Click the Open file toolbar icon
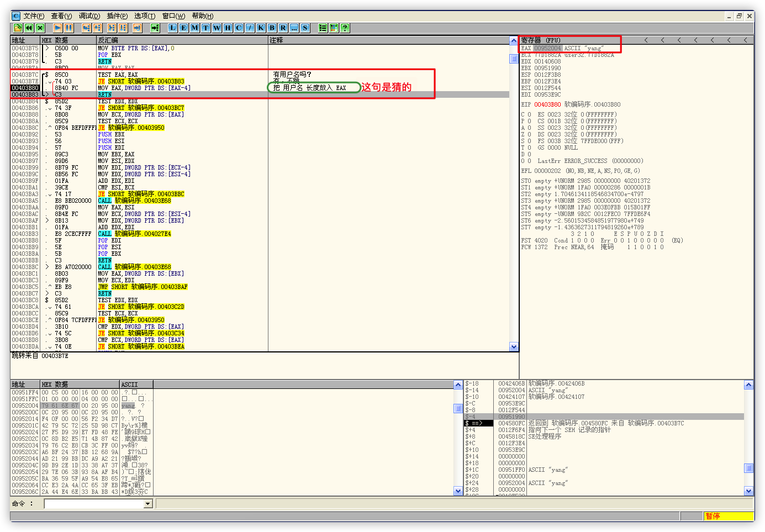This screenshot has width=765, height=532. pyautogui.click(x=18, y=28)
